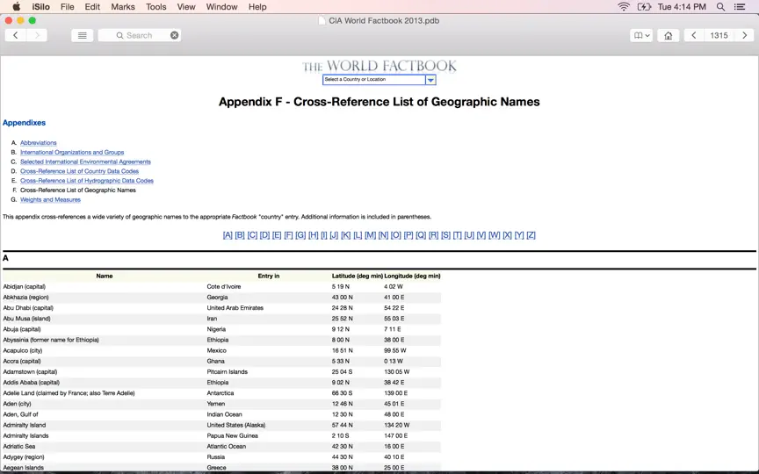
Task: Go back with the left navigation arrow
Action: point(16,35)
